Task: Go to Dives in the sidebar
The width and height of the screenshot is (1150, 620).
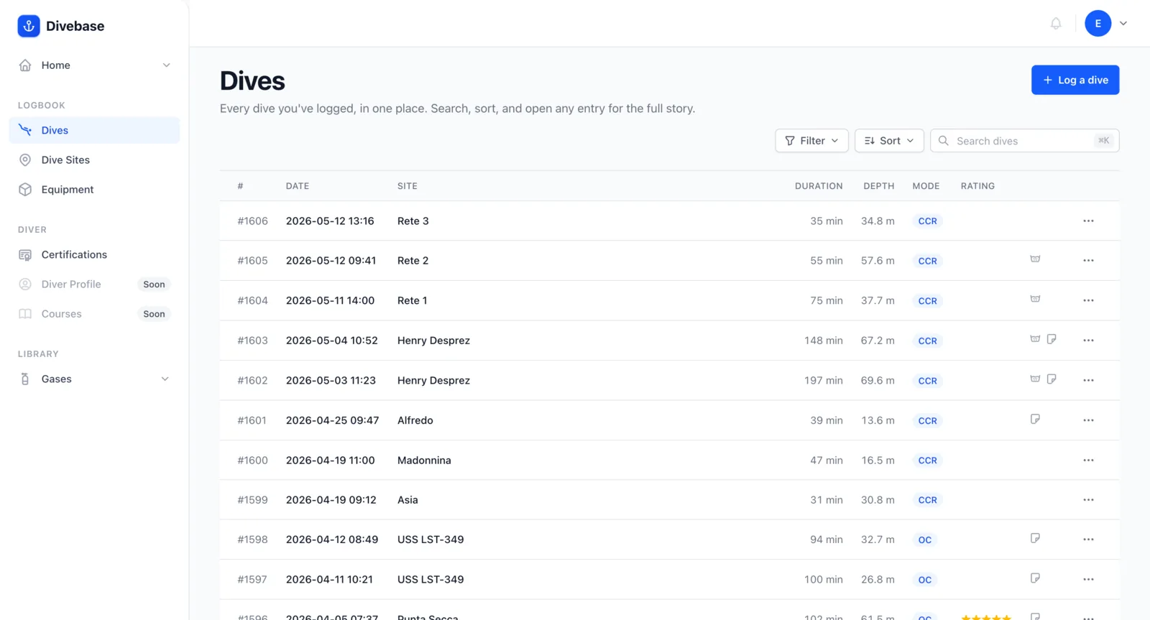Action: click(x=94, y=131)
